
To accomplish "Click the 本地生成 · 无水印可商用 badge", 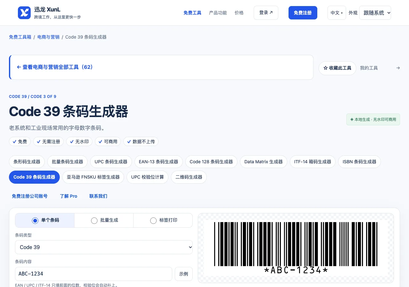I will tap(373, 120).
